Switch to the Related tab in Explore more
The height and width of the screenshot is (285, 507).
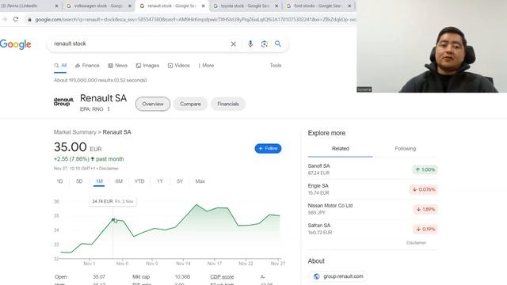pyautogui.click(x=340, y=149)
